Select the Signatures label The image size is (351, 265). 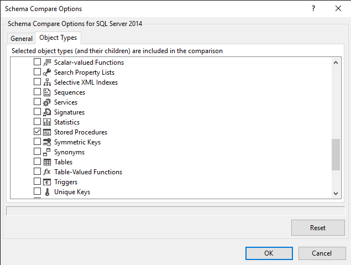(69, 112)
